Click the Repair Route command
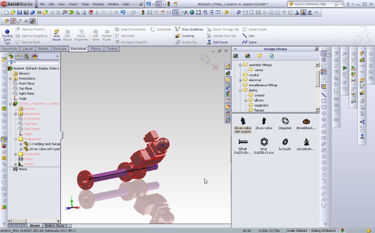 coord(254,29)
